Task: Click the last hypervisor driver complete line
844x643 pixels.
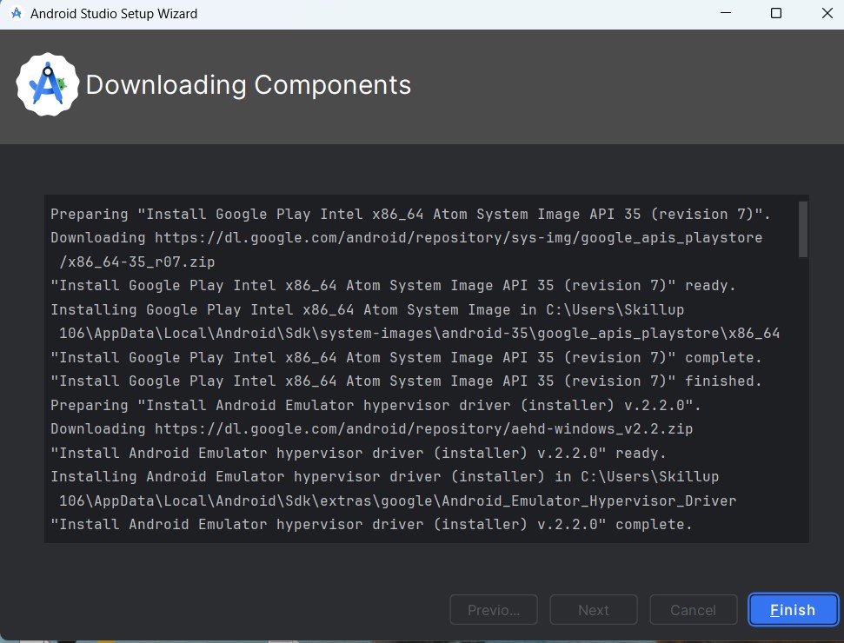Action: [x=371, y=524]
